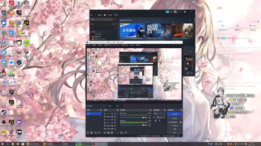Open scene transition three-dot menu

tap(164, 121)
